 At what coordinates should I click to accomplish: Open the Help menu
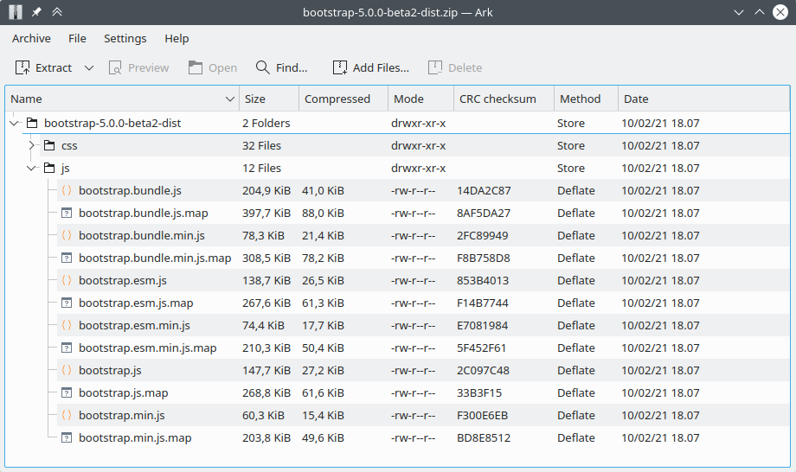[177, 38]
